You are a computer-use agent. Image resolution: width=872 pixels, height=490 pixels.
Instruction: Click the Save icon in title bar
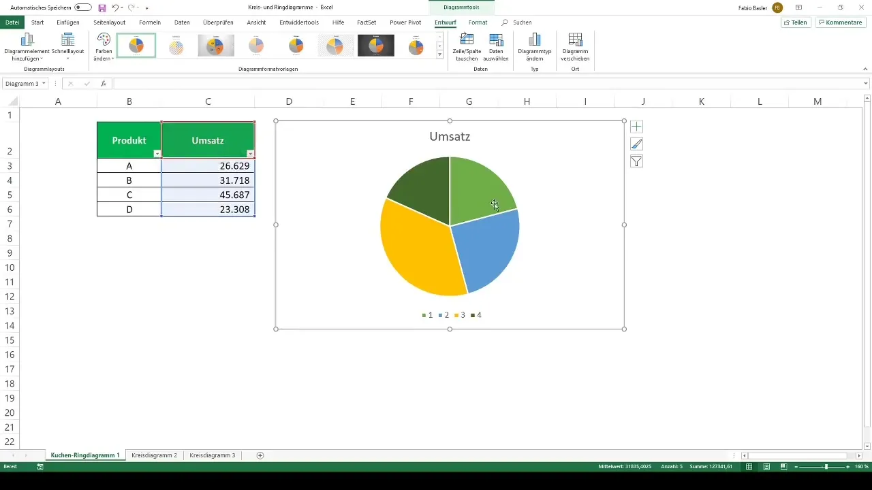[x=102, y=7]
